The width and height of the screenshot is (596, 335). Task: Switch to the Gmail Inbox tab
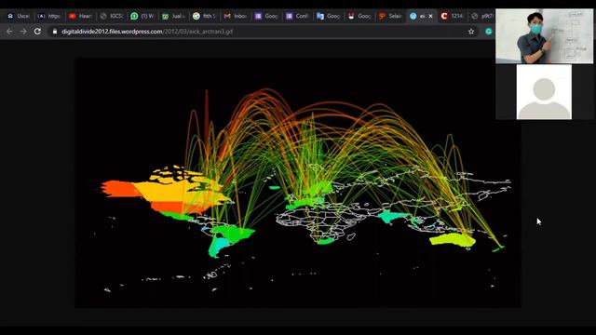(236, 16)
